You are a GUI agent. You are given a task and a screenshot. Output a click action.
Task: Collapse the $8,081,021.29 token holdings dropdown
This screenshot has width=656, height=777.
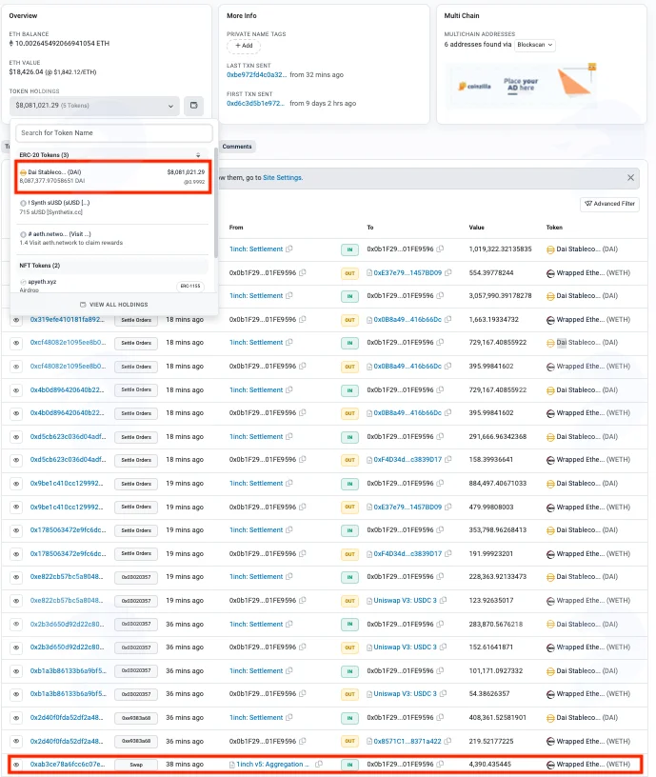94,106
